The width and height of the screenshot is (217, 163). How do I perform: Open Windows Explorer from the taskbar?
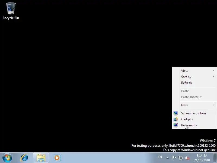pos(41,158)
